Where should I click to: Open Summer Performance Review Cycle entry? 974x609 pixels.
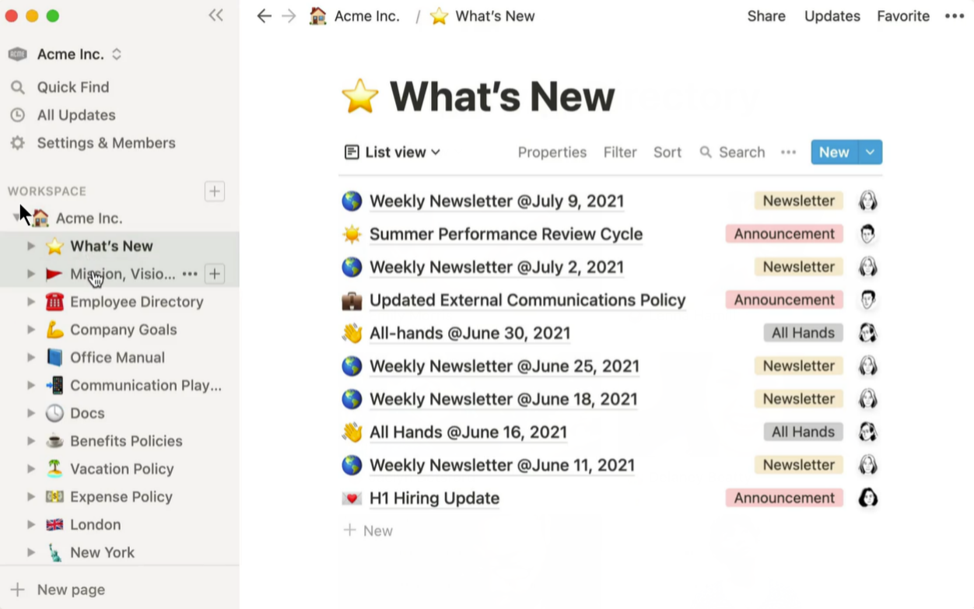point(506,234)
